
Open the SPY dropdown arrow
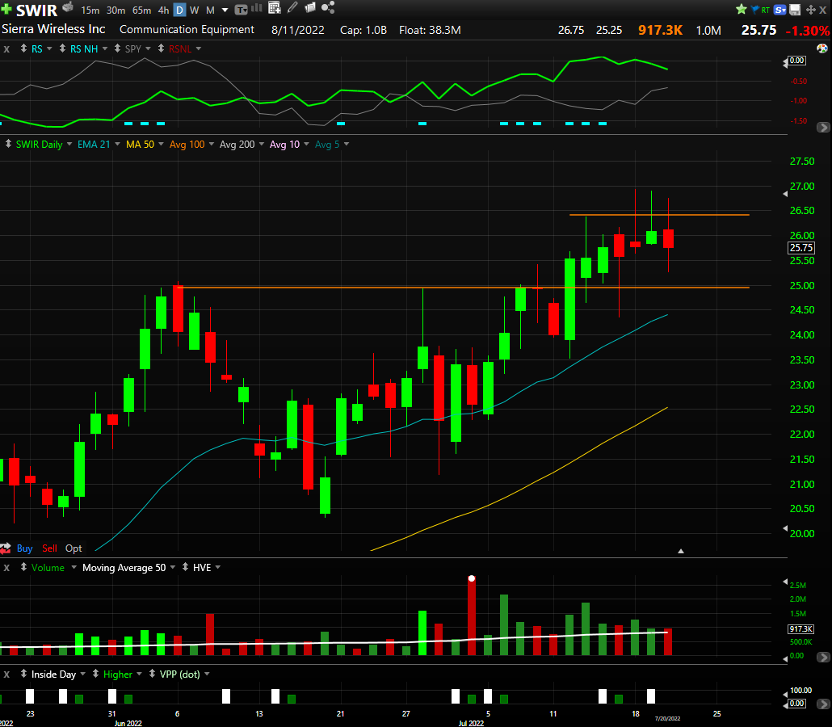pyautogui.click(x=148, y=48)
